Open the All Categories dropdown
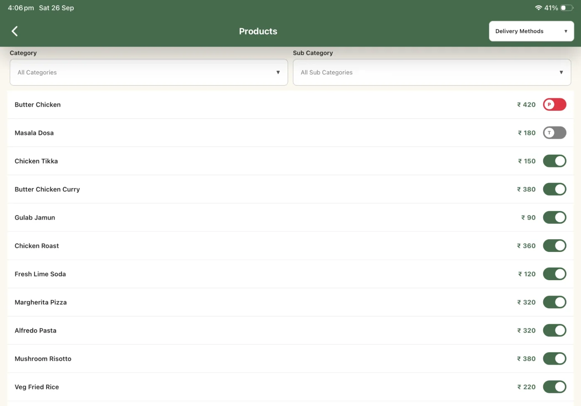The width and height of the screenshot is (581, 406). [149, 72]
